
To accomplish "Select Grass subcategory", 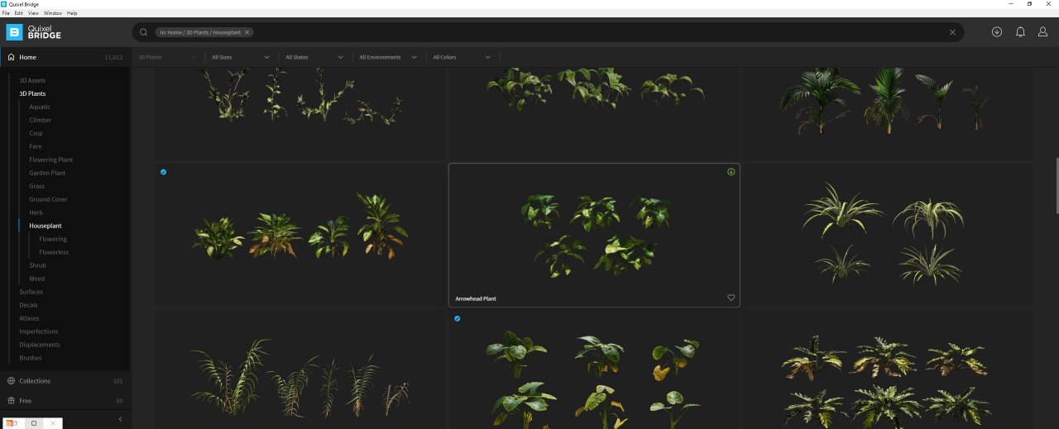I will pos(37,186).
